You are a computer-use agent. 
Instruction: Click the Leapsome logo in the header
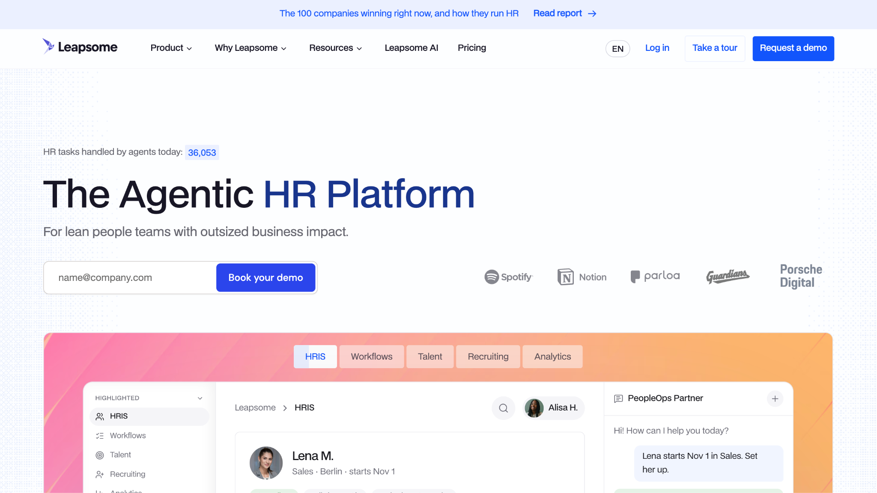point(80,47)
